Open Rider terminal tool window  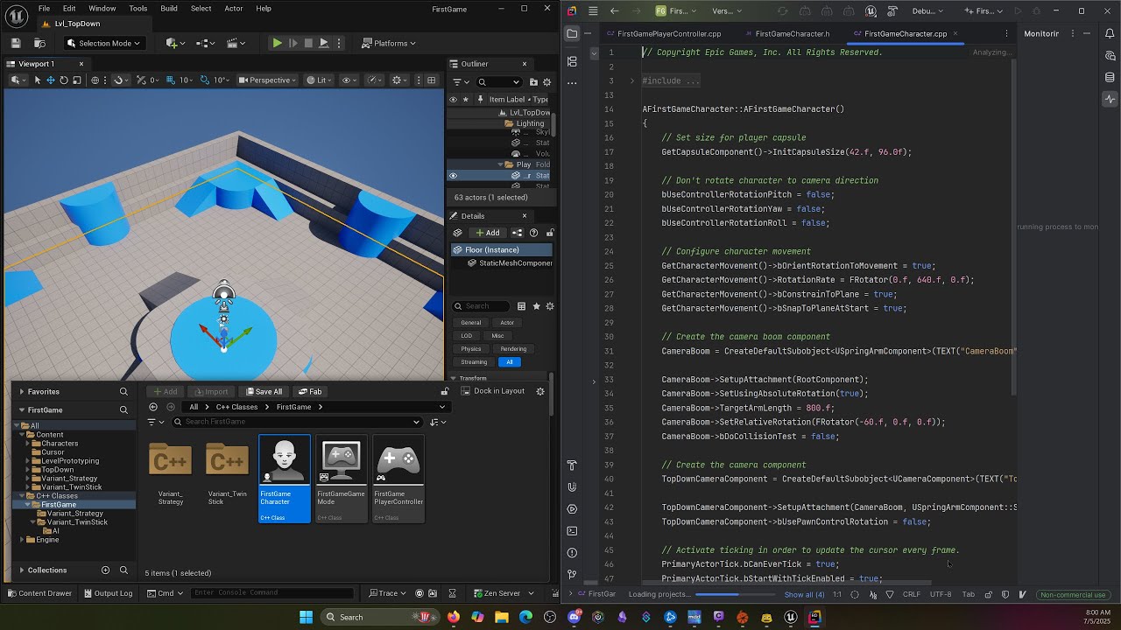572,531
